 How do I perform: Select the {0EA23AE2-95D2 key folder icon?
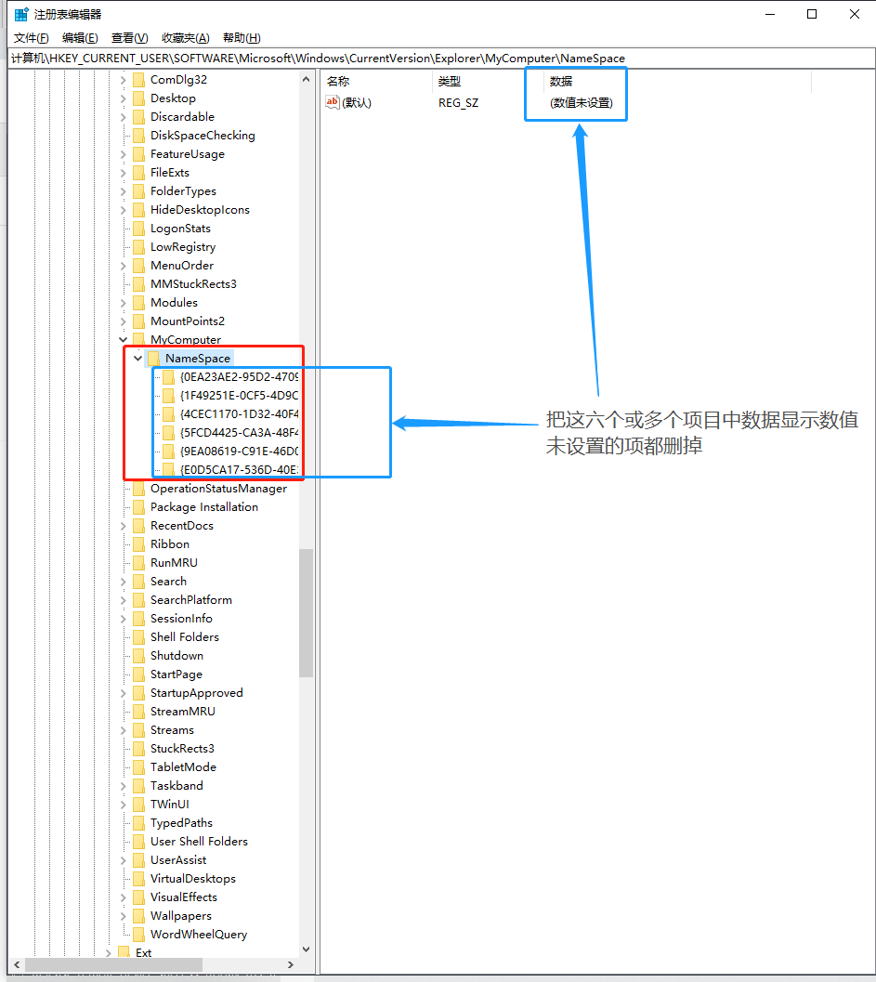tap(168, 377)
